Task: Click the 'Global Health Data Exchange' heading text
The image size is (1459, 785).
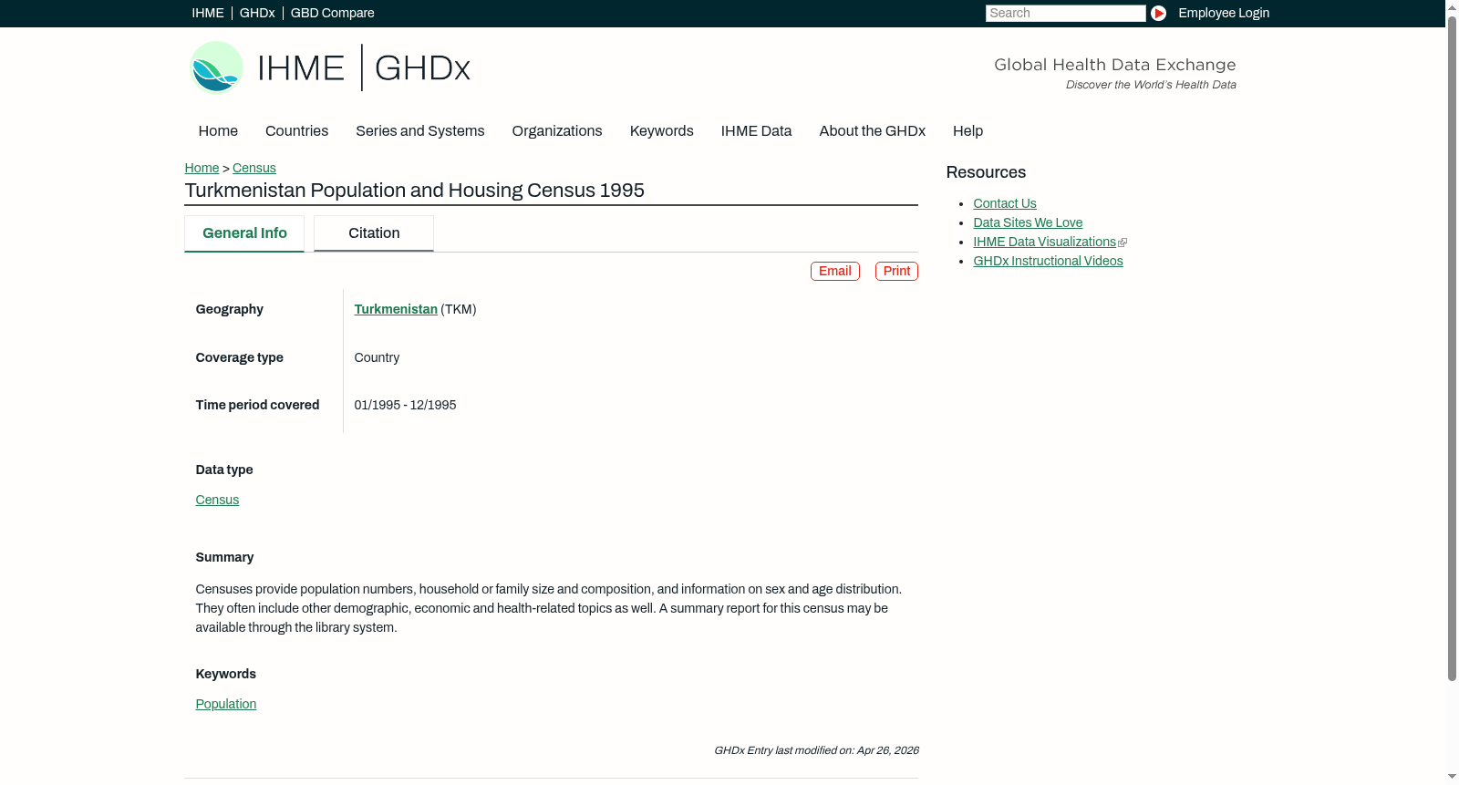Action: tap(1114, 65)
